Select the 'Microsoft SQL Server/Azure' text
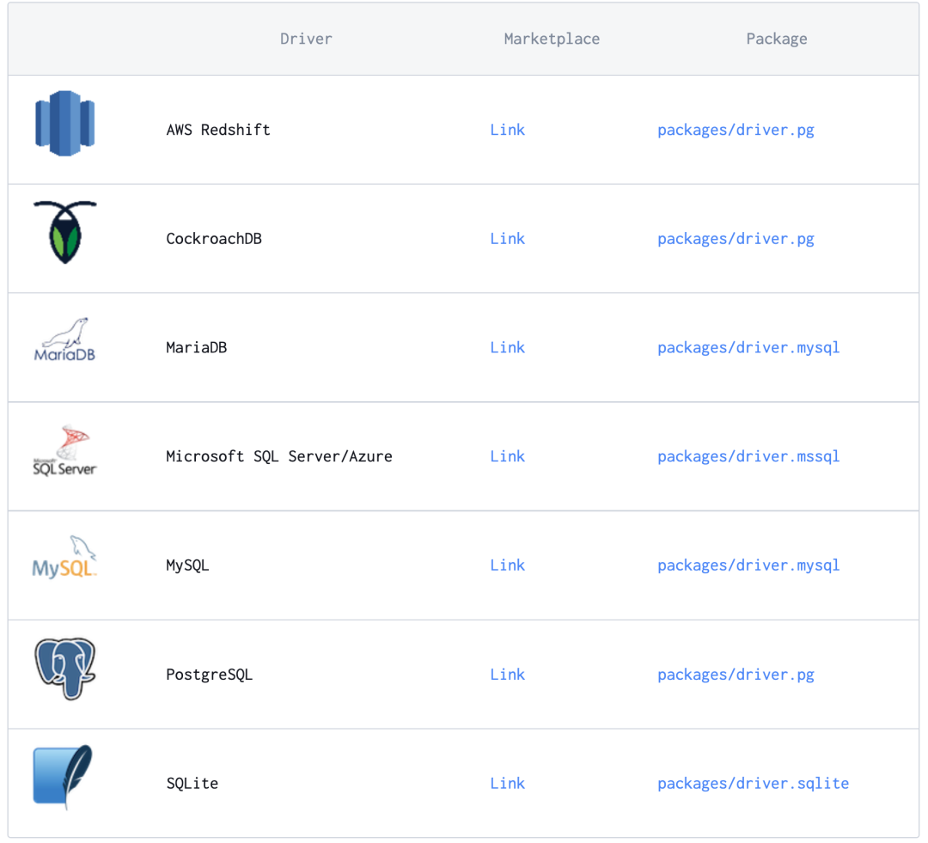Image resolution: width=928 pixels, height=843 pixels. pyautogui.click(x=279, y=456)
